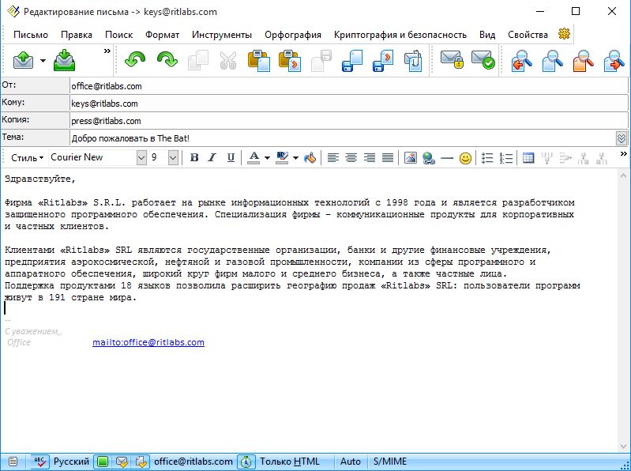
Task: Toggle underline formatting
Action: 230,157
